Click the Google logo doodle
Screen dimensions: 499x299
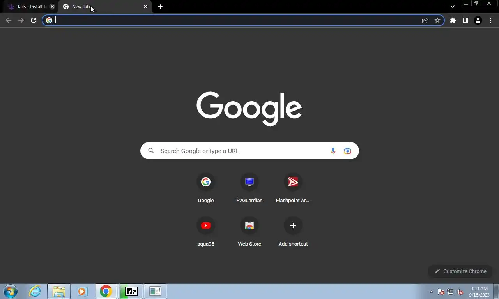(x=249, y=109)
